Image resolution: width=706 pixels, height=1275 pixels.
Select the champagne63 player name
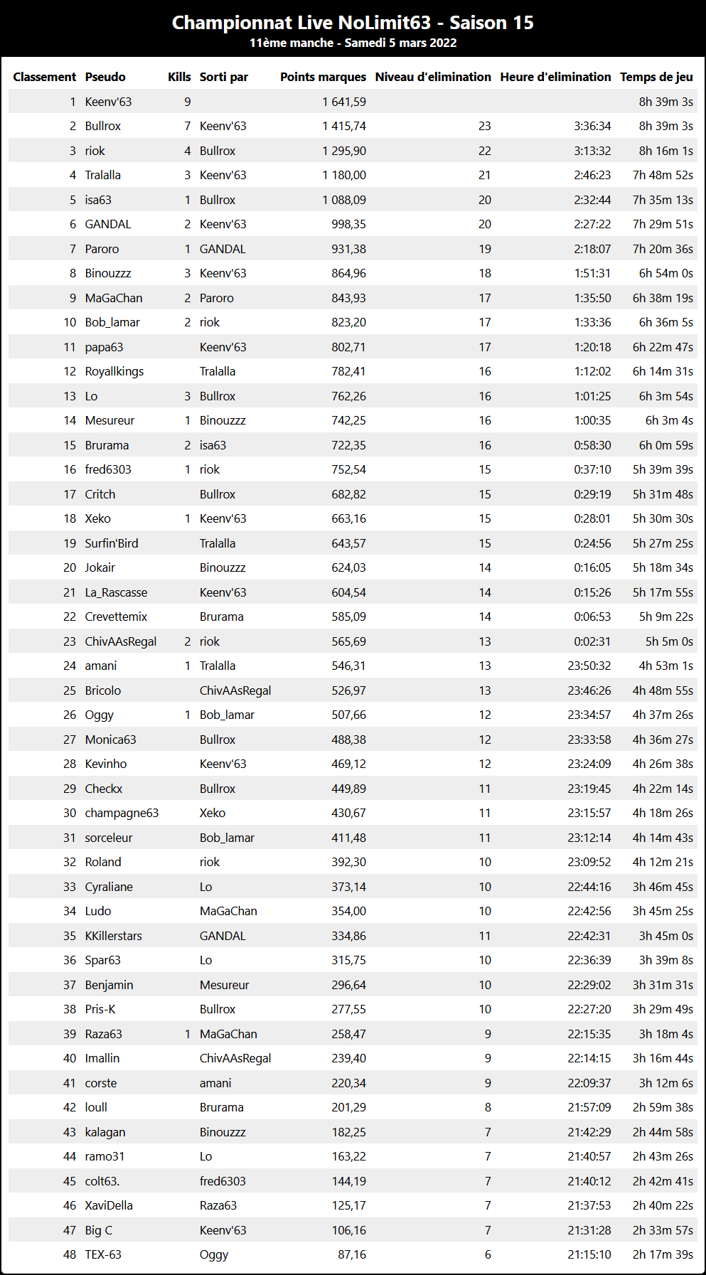[122, 813]
